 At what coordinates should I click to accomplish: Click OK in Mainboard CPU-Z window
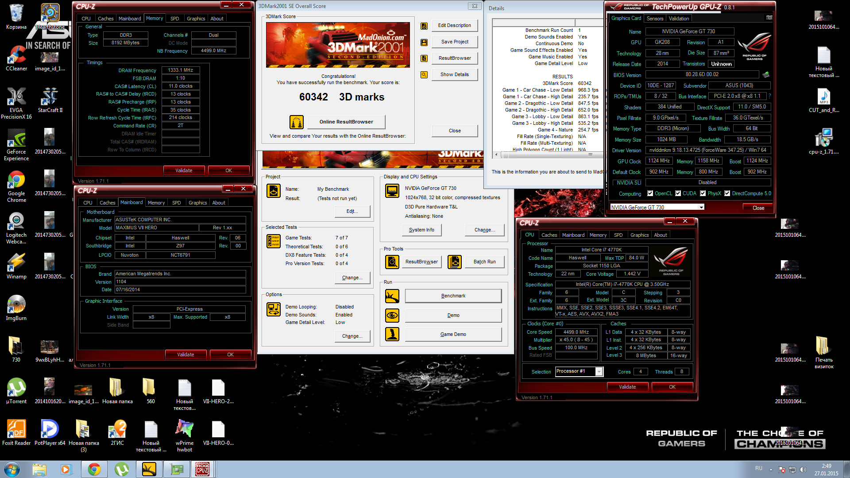pyautogui.click(x=230, y=355)
